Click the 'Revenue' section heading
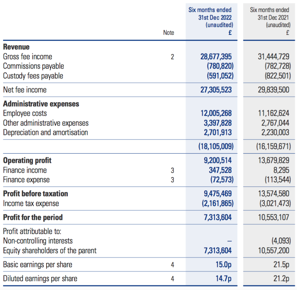Viewport: 297px width, 290px height. (x=16, y=47)
